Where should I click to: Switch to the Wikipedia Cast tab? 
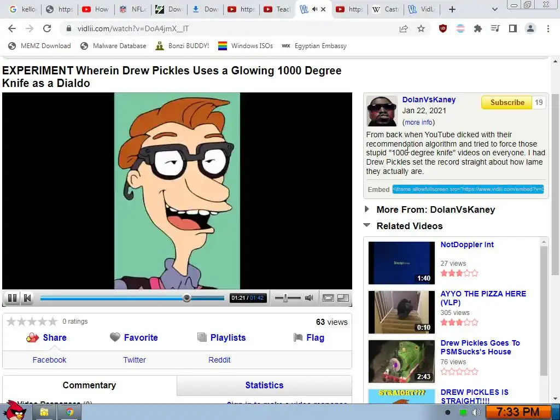386,9
